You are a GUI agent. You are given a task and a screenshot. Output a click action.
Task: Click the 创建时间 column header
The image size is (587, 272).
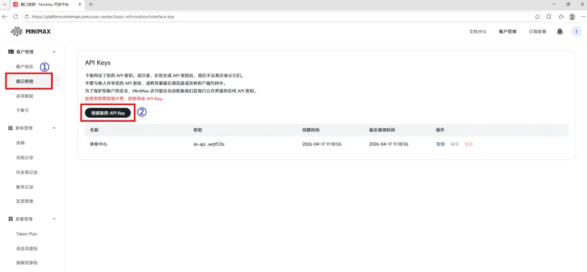tap(311, 130)
